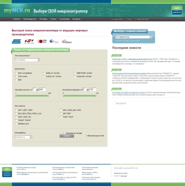Check the AVR32 UC / 32-bit box
The height and width of the screenshot is (186, 185).
[44, 76]
